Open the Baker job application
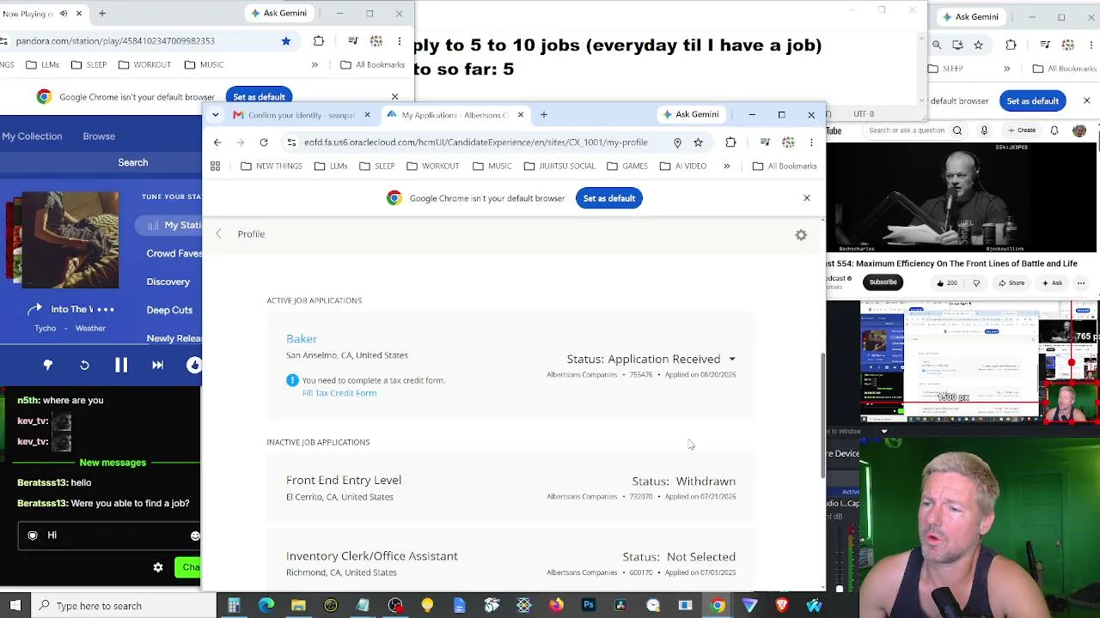Screen dimensions: 1100x618 pyautogui.click(x=302, y=339)
